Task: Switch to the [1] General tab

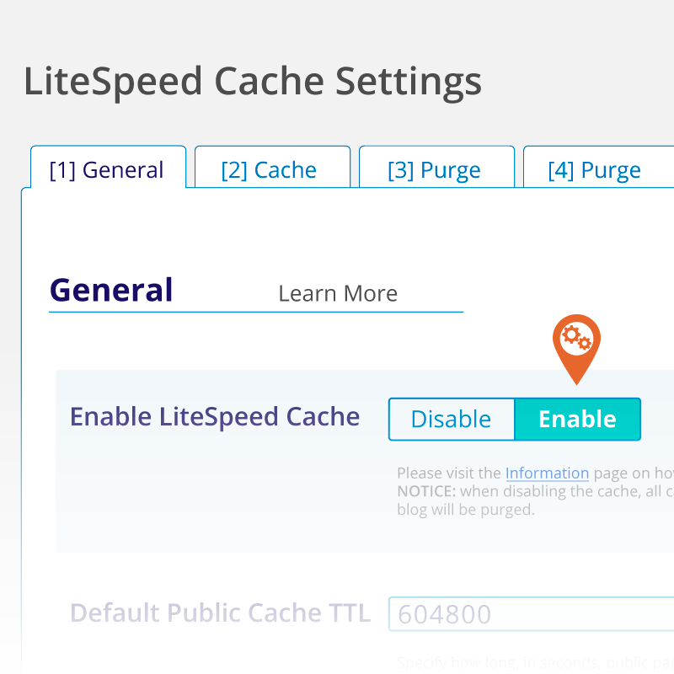Action: pos(108,168)
